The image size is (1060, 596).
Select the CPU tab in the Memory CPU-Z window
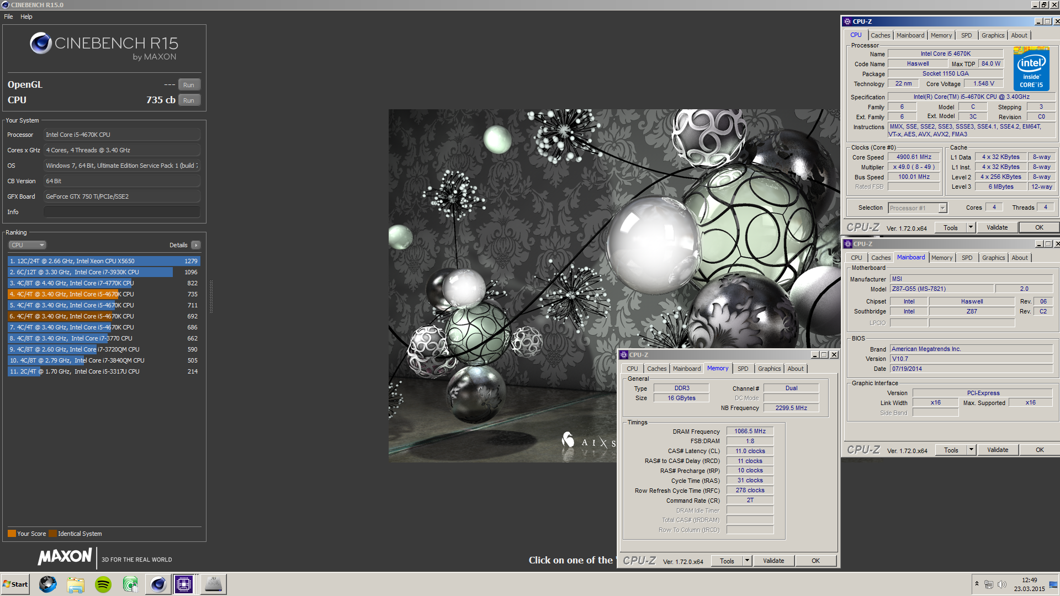(x=633, y=369)
